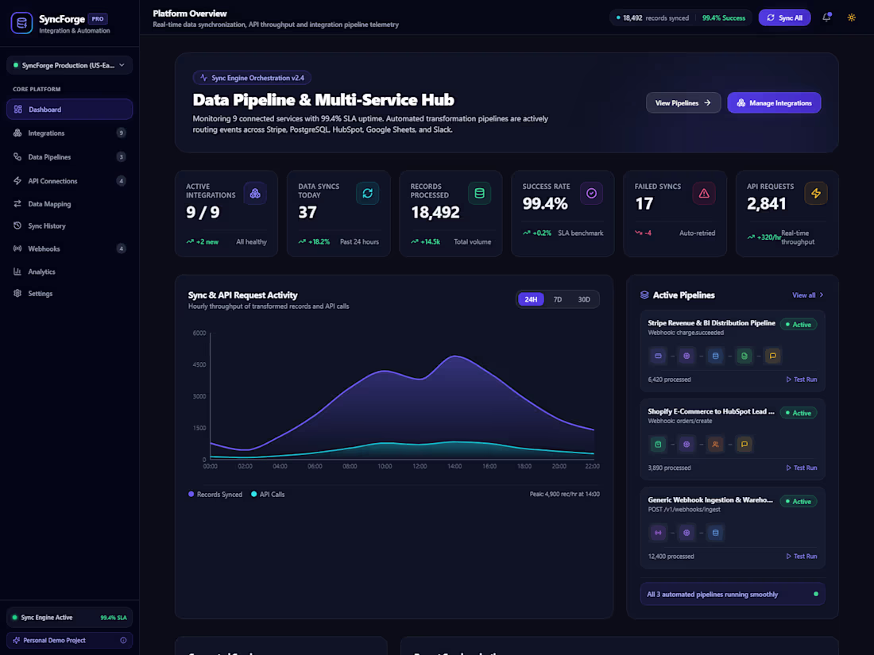Click the API Requests lightning bolt icon
Viewport: 874px width, 655px height.
(816, 193)
